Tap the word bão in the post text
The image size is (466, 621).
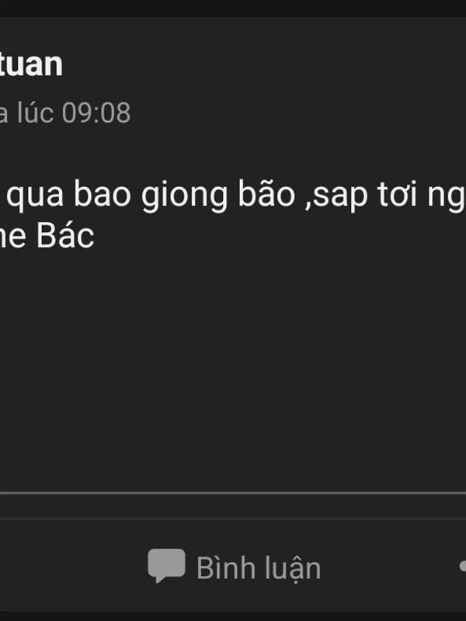[x=266, y=194]
